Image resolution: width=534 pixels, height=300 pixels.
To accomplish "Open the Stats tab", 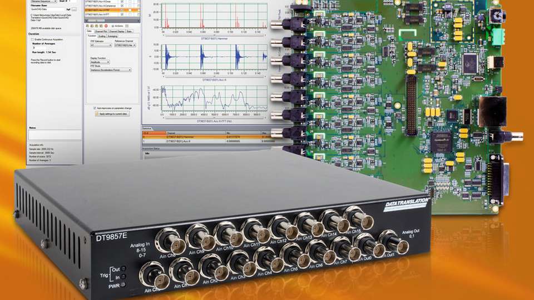I will 130,31.
